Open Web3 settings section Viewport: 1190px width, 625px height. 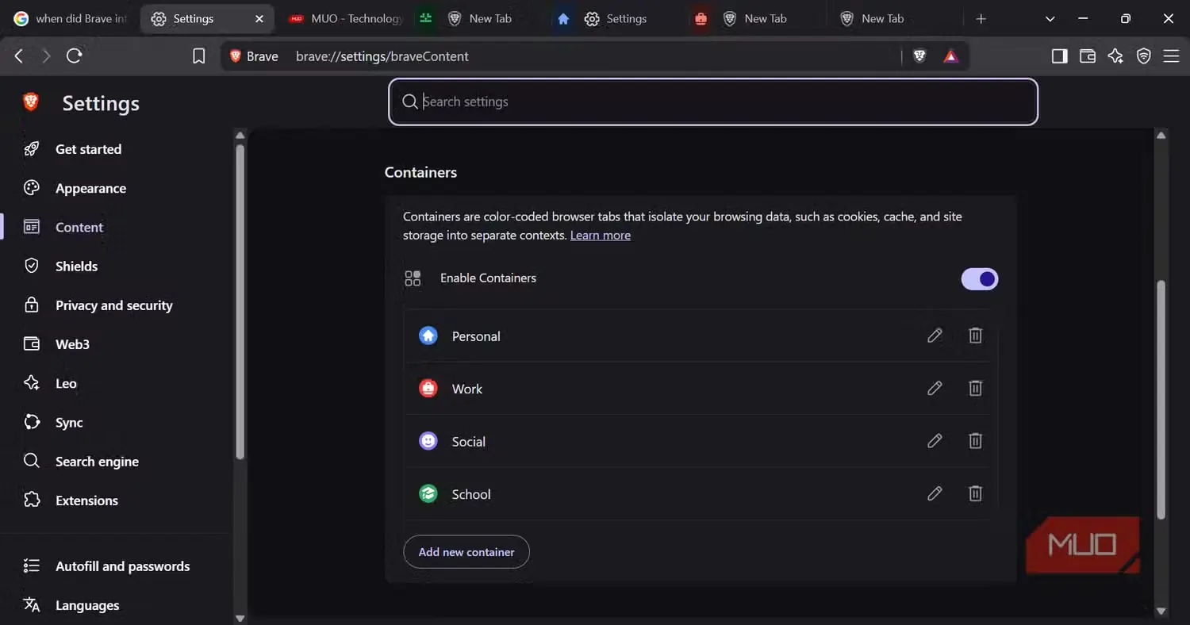click(72, 344)
